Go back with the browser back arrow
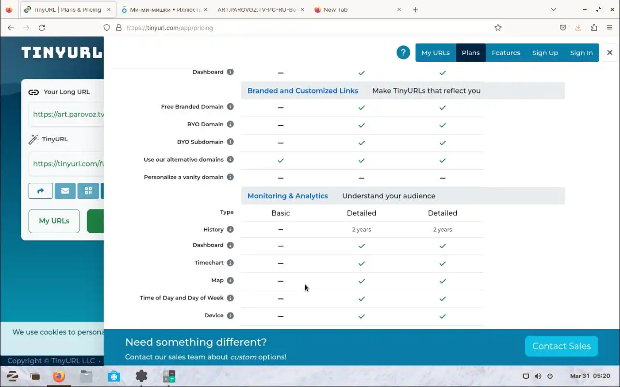The image size is (620, 387). [11, 28]
